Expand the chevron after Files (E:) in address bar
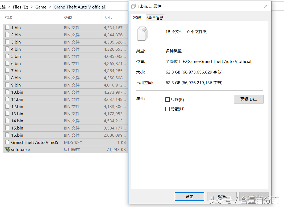This screenshot has width=284, height=207. tap(32, 7)
